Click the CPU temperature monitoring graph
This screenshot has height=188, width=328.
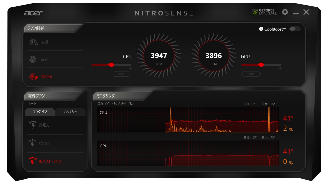click(x=188, y=120)
